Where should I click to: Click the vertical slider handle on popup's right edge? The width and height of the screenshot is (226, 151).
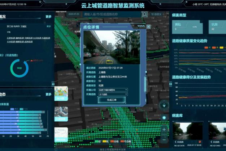tap(145, 84)
